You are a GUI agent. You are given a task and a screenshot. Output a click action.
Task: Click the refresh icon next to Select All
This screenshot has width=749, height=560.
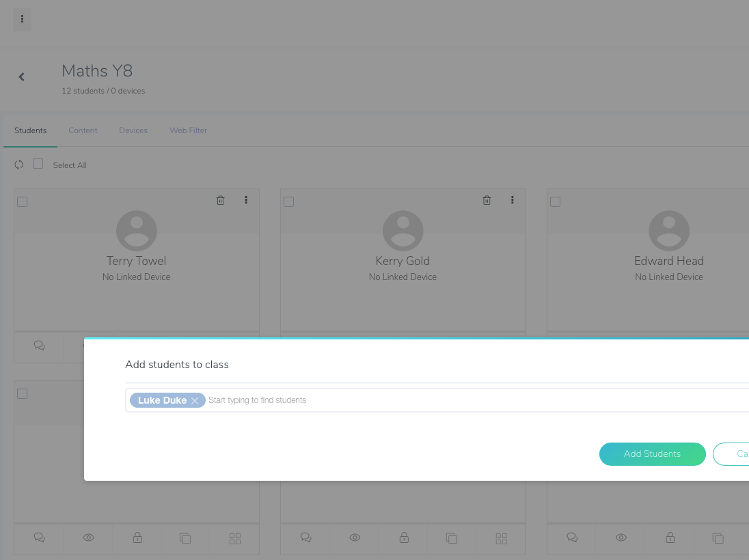19,165
